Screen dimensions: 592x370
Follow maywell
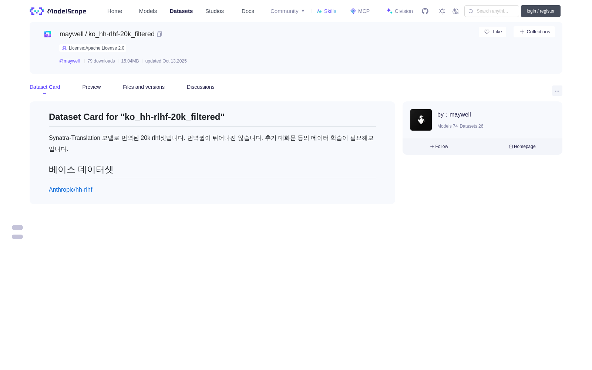coord(439,147)
